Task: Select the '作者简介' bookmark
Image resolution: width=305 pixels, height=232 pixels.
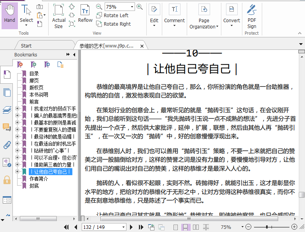Action: [39, 179]
